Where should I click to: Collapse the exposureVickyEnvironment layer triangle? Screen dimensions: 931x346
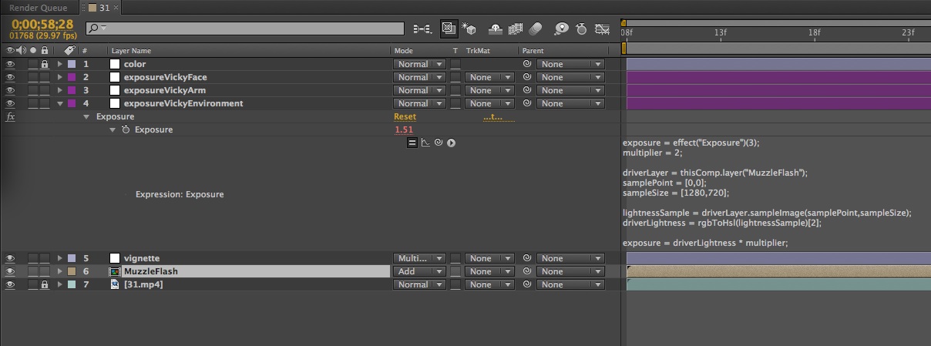point(60,103)
